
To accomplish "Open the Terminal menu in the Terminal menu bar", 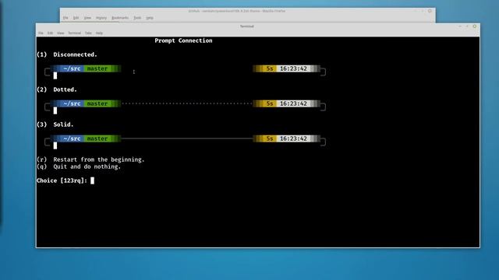I will pyautogui.click(x=75, y=33).
